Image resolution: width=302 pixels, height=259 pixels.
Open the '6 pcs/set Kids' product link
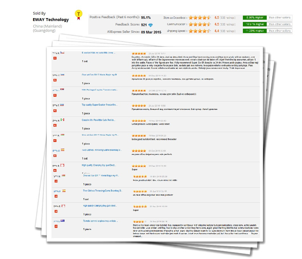tap(99, 52)
